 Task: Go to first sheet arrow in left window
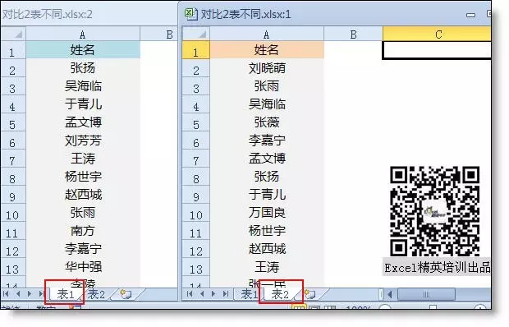coord(6,294)
